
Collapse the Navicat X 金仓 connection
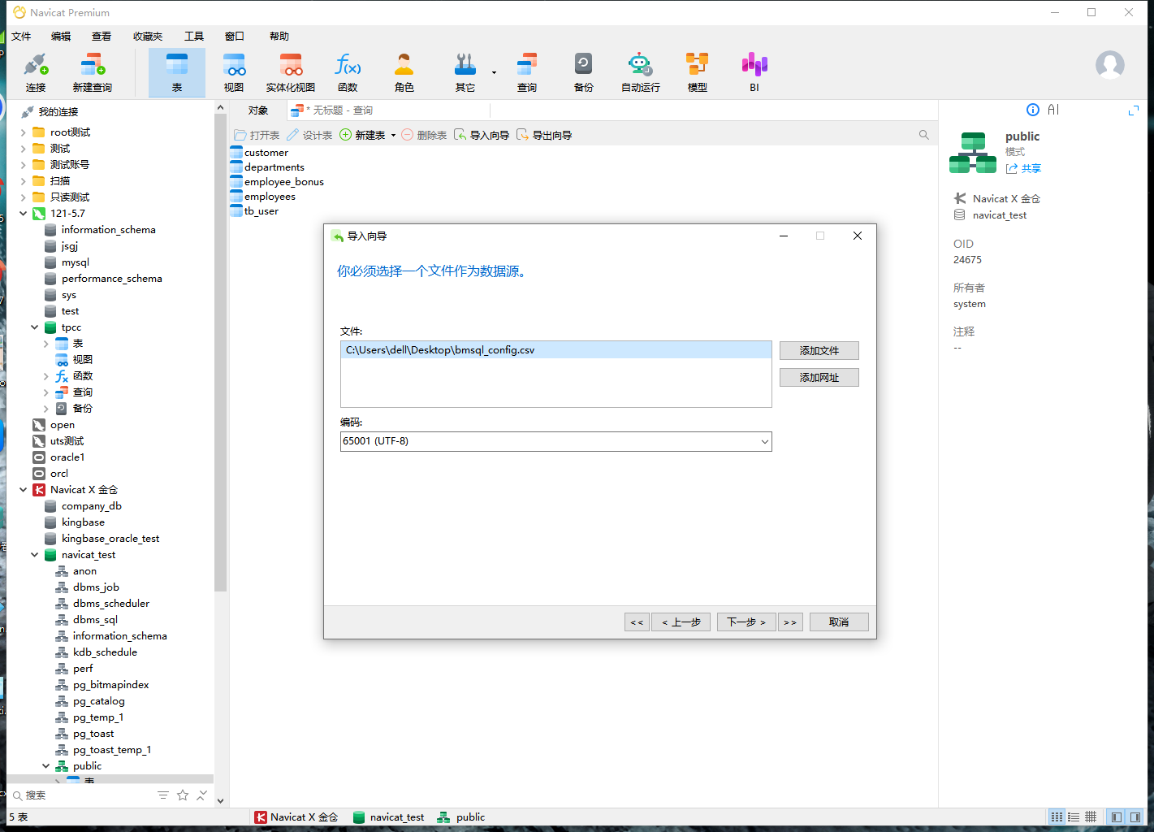[23, 490]
